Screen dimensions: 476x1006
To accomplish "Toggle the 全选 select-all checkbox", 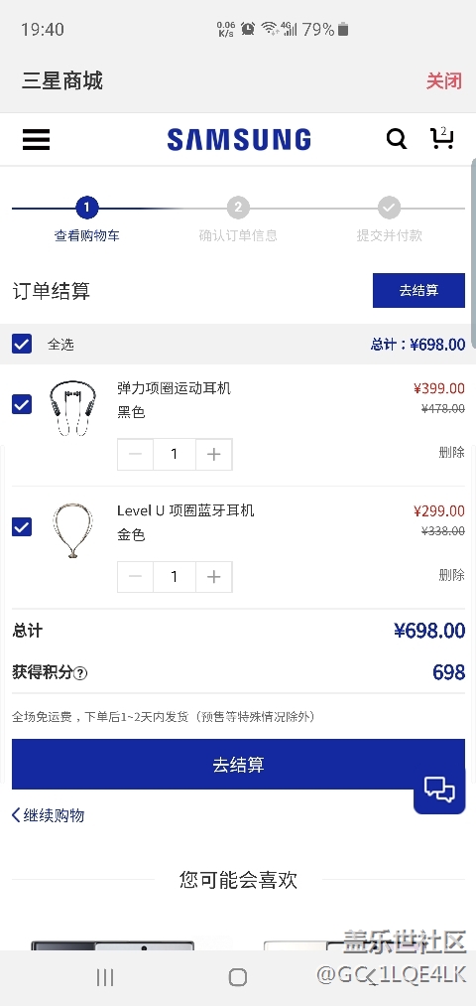I will [22, 344].
